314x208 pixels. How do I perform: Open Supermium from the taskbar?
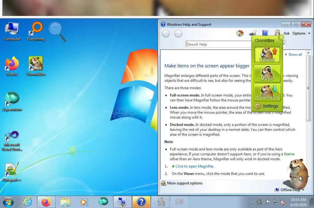click(x=103, y=202)
